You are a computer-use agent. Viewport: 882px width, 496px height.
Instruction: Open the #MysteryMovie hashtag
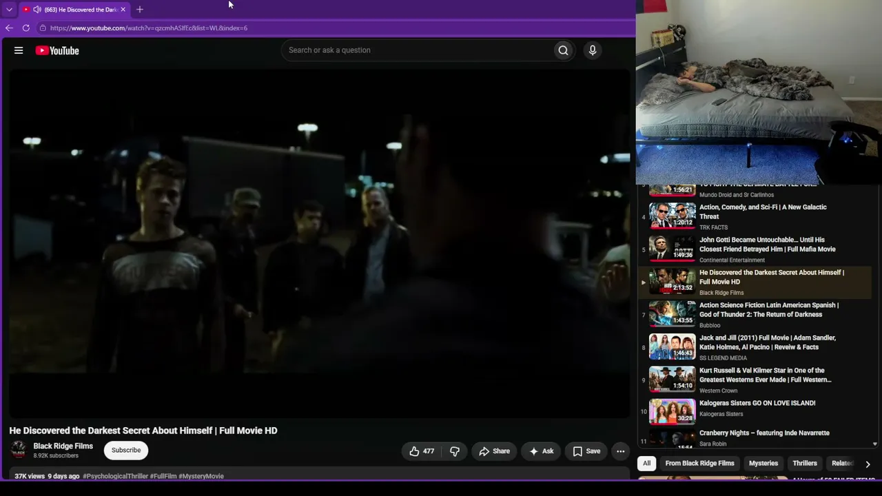(201, 476)
